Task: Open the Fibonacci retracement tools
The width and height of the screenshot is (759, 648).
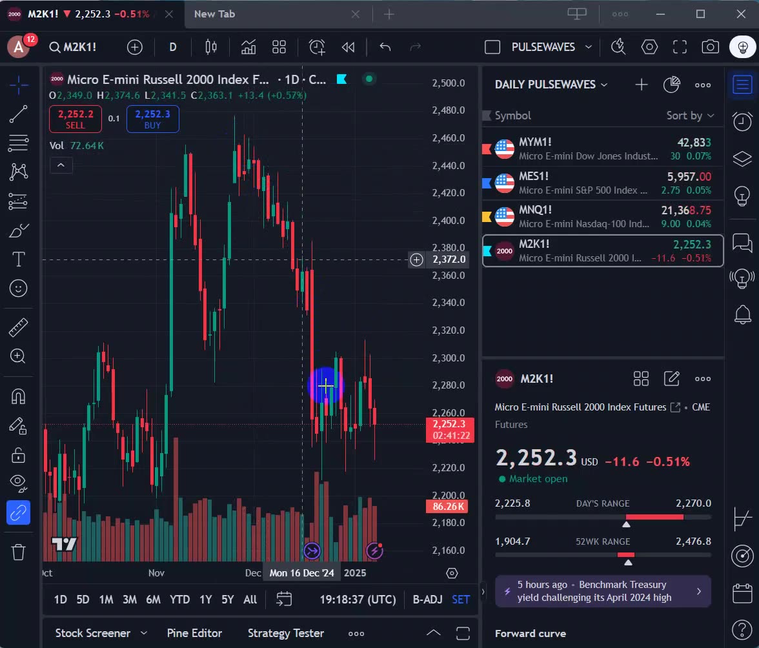Action: click(x=18, y=143)
